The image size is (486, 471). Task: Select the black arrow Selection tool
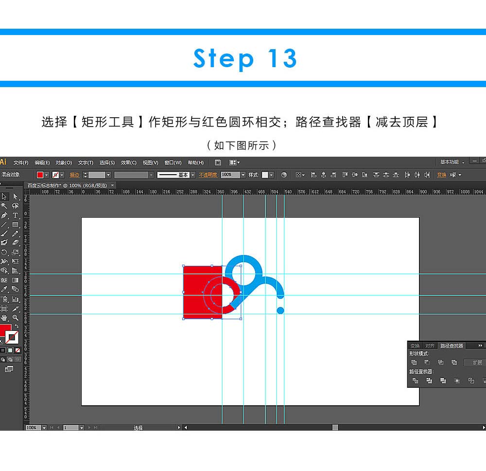(4, 197)
